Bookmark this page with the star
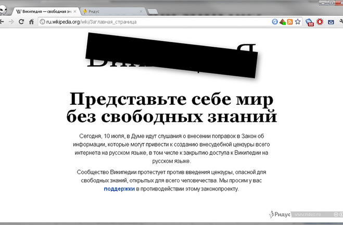Screen dimensions: 343x225 coord(298,22)
